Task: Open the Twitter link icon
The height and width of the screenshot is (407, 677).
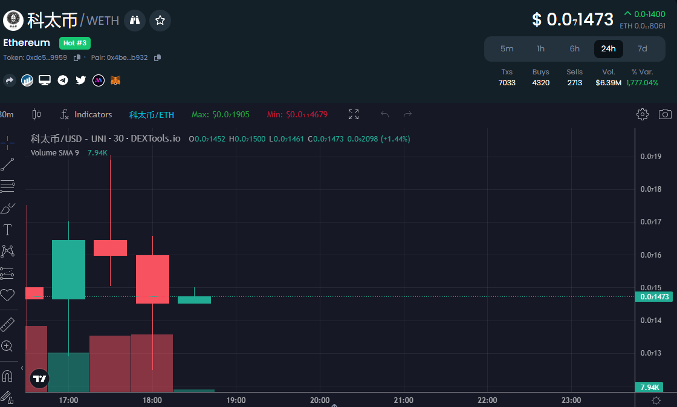Action: pyautogui.click(x=81, y=80)
